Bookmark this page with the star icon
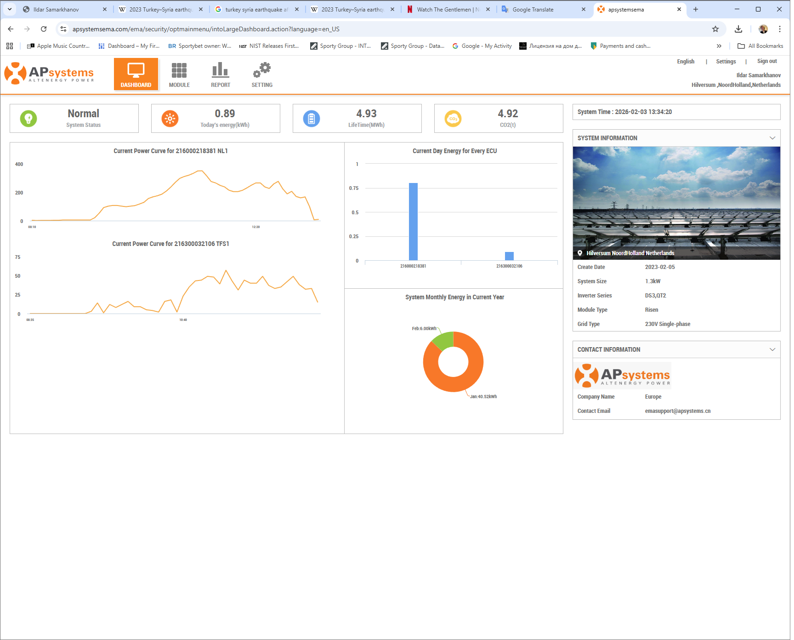Screen dimensions: 794x640 tap(715, 29)
